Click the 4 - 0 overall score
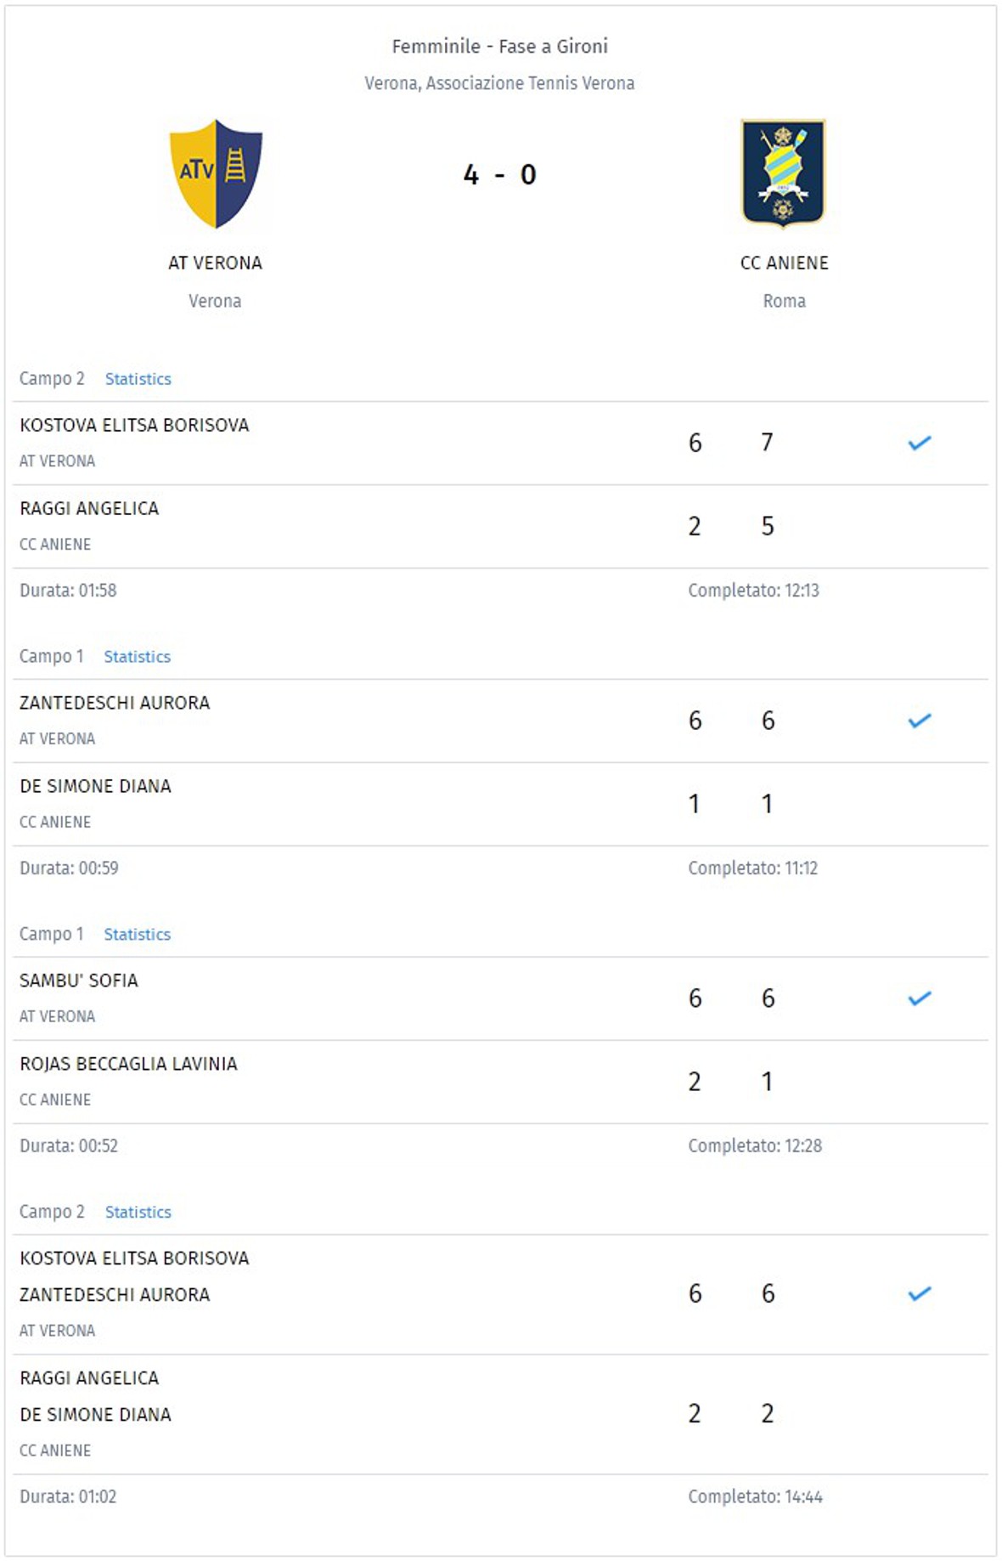The image size is (1002, 1561). tap(499, 175)
